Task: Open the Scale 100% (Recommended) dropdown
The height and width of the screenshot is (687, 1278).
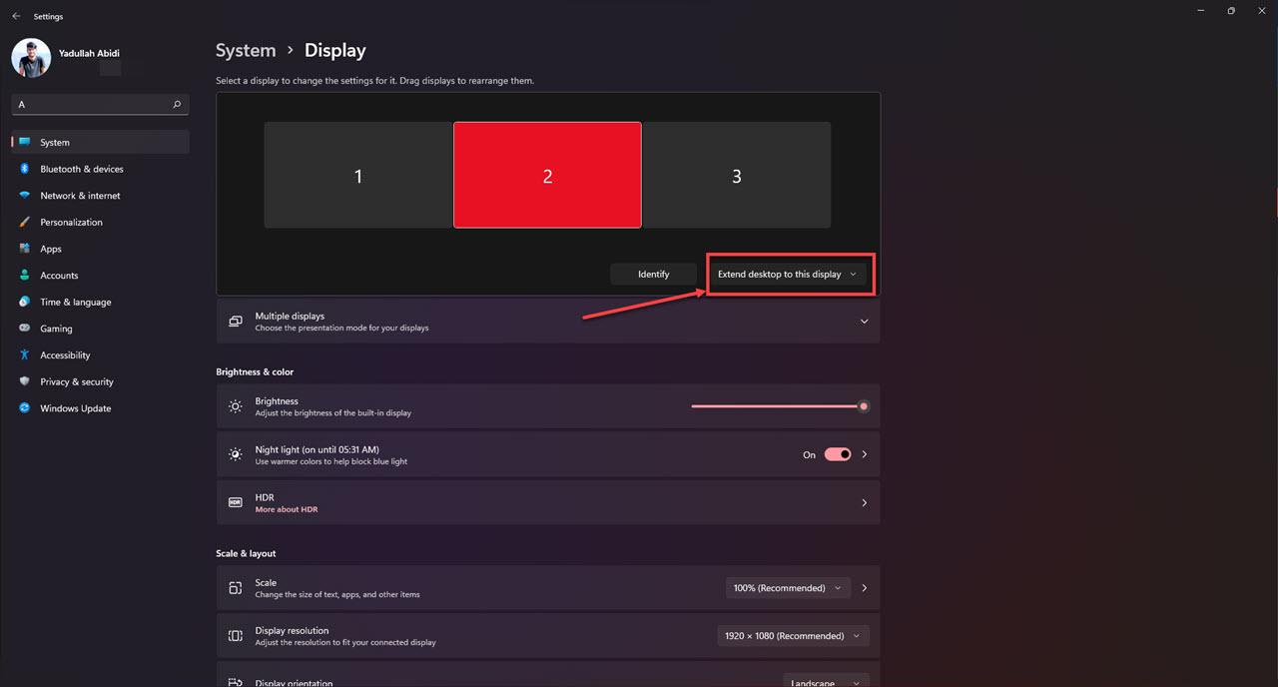Action: point(788,588)
